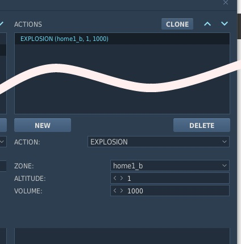Click the CLONE button
This screenshot has height=244, width=241.
[177, 24]
